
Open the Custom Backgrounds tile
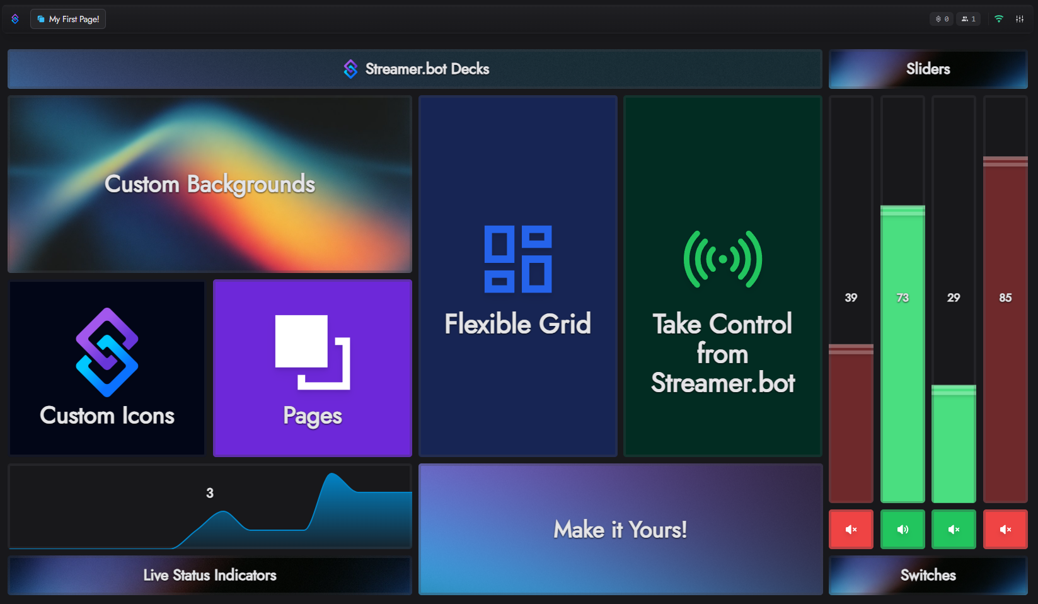click(x=210, y=184)
